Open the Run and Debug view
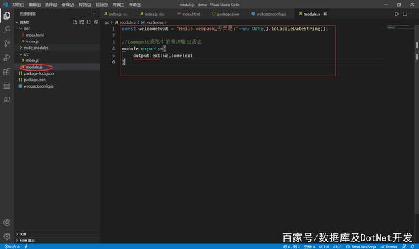This screenshot has height=249, width=419. tap(7, 58)
